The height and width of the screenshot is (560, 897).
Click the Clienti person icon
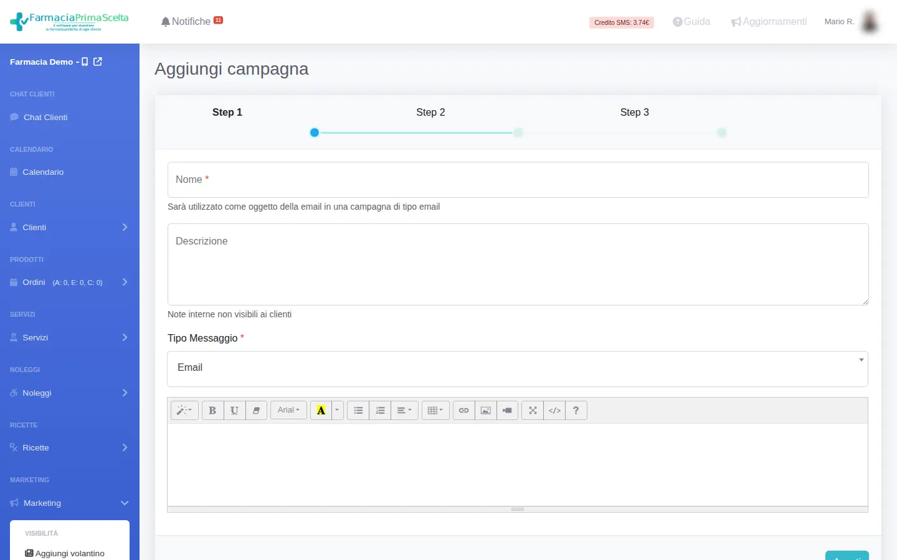14,227
